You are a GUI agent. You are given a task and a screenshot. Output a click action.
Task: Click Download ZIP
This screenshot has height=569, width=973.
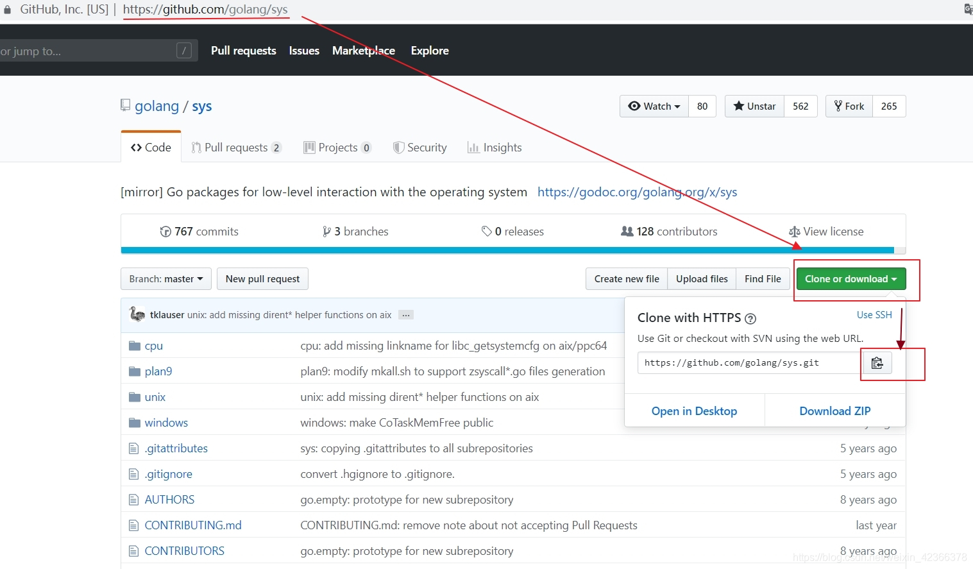pyautogui.click(x=835, y=411)
